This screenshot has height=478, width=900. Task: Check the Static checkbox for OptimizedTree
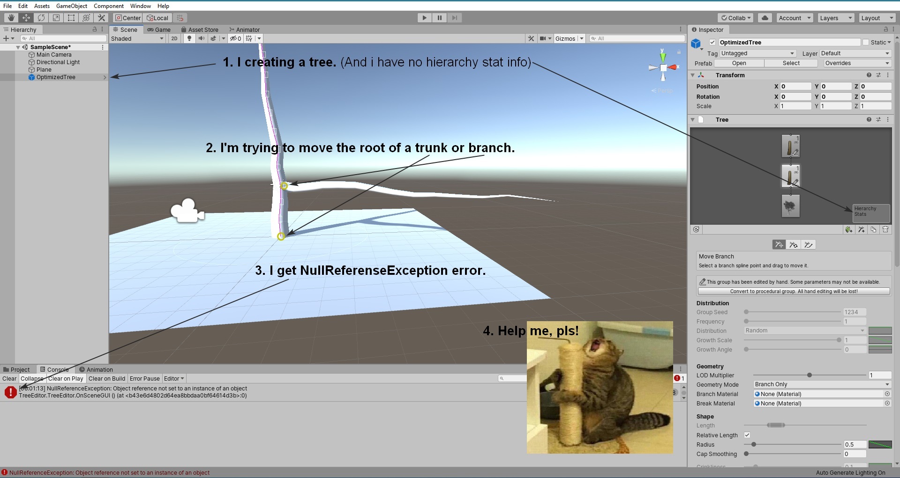[x=865, y=42]
